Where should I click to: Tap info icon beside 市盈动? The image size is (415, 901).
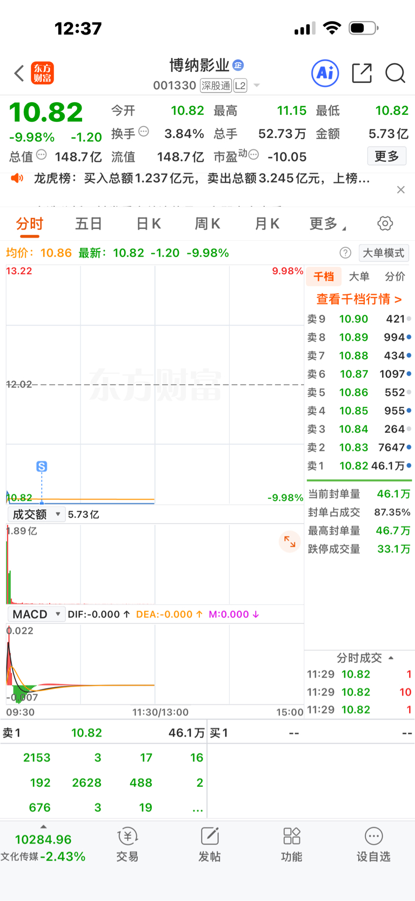tap(253, 155)
